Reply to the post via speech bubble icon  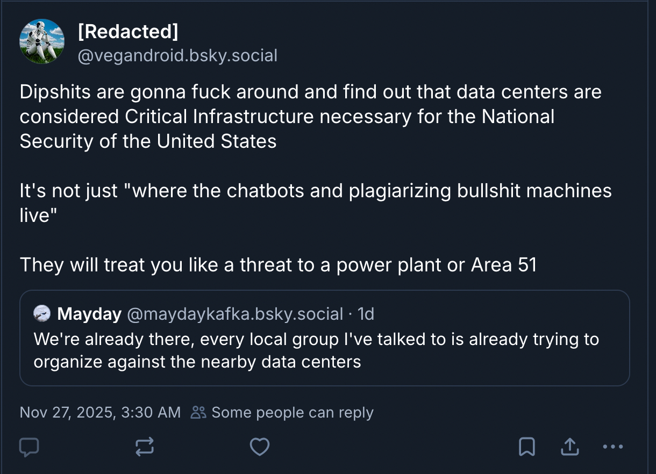(x=29, y=447)
